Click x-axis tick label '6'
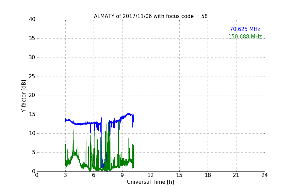This screenshot has width=294, height=196. tap(94, 175)
